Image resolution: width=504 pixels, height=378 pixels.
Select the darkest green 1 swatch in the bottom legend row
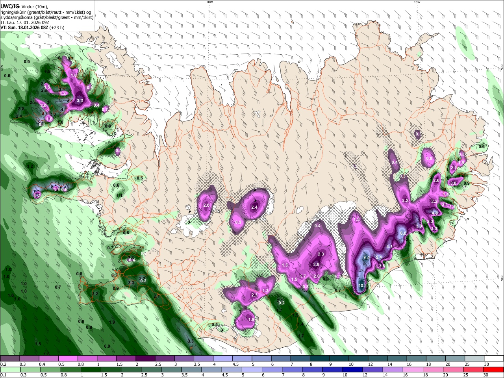coord(90,369)
